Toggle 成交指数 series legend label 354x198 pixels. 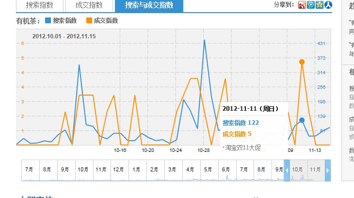pyautogui.click(x=105, y=21)
